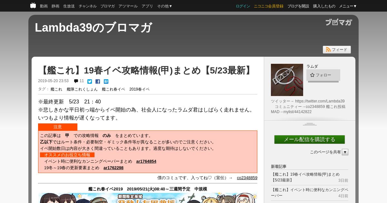This screenshot has width=387, height=203.
Task: Expand このページを共有 dropdown arrow
Action: (345, 152)
